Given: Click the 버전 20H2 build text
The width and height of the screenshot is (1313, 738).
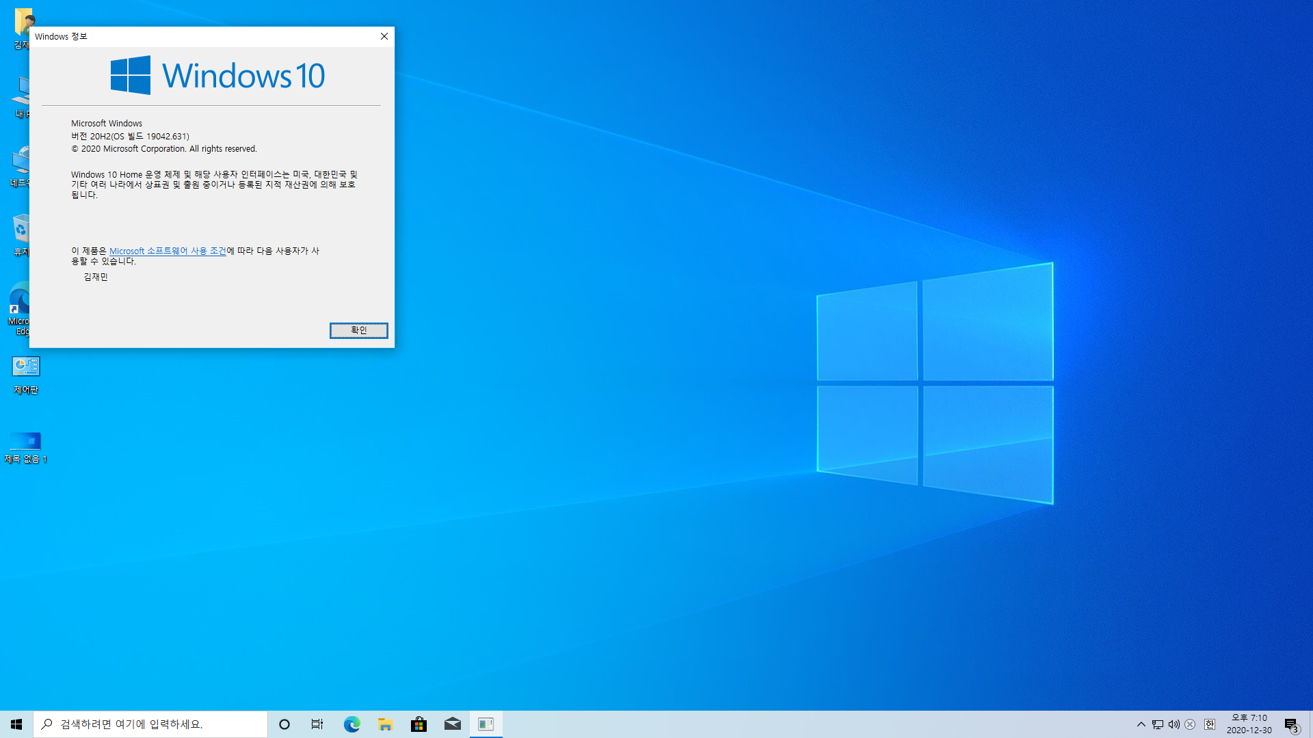Looking at the screenshot, I should (x=130, y=136).
